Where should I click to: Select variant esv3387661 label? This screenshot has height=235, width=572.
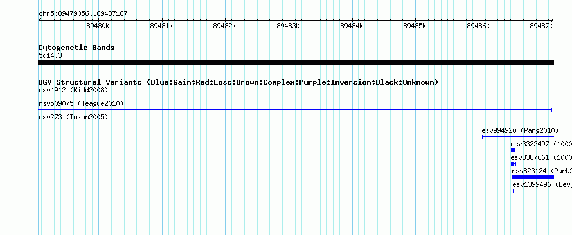pyautogui.click(x=530, y=157)
